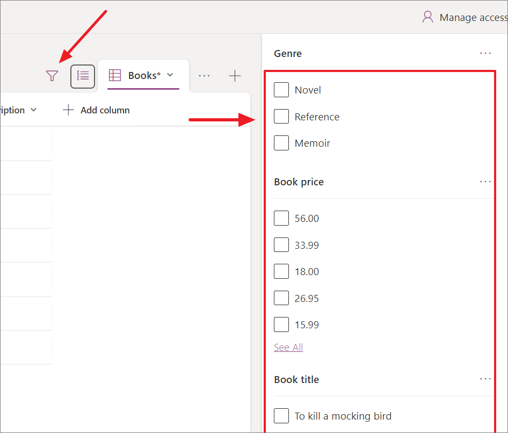Tick the 26.95 price checkbox
508x433 pixels.
[281, 298]
